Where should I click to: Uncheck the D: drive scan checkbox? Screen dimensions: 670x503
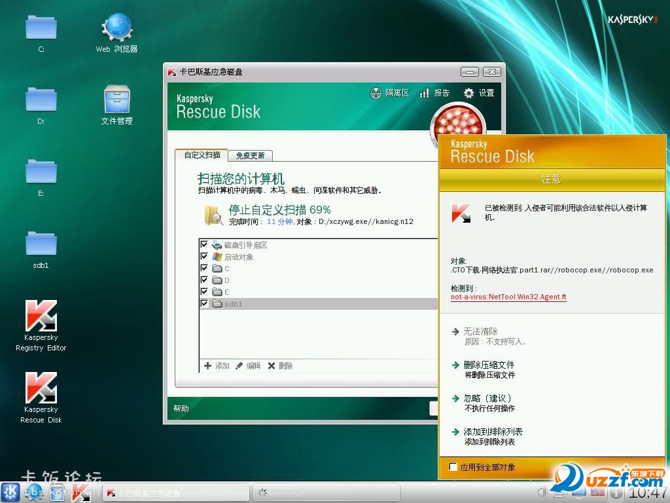click(204, 280)
